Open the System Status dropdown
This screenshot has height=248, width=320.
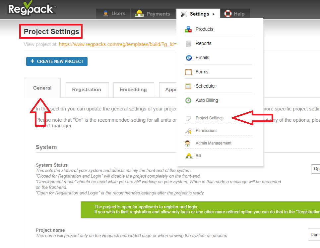[315, 169]
